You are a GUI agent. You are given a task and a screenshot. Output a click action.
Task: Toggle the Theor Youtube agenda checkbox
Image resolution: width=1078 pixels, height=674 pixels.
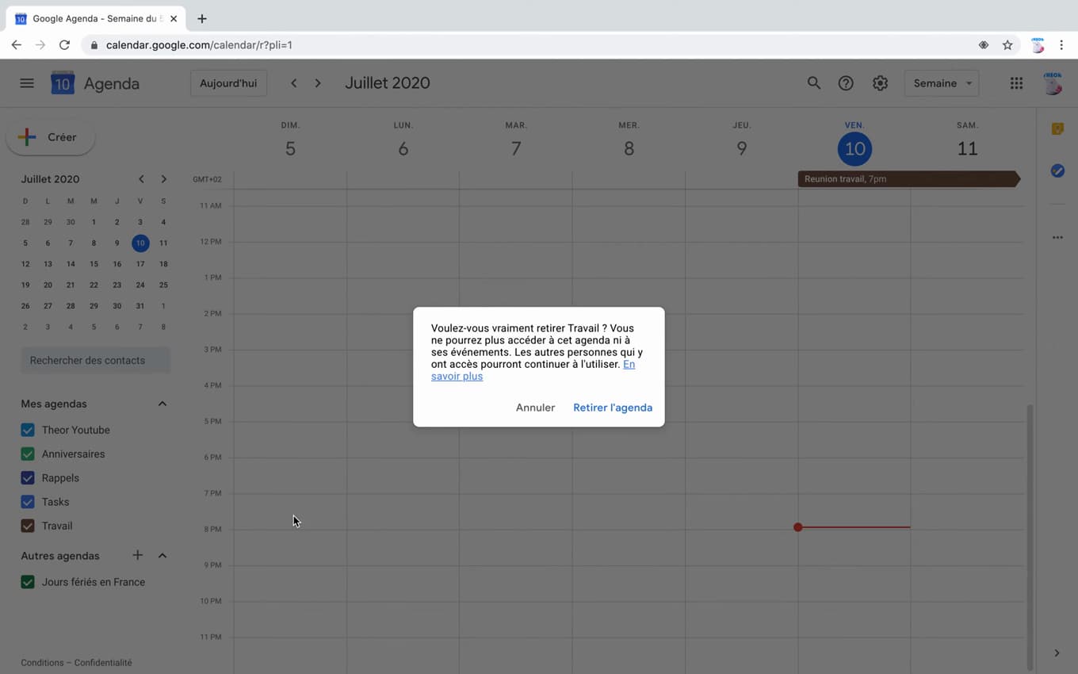(x=28, y=430)
